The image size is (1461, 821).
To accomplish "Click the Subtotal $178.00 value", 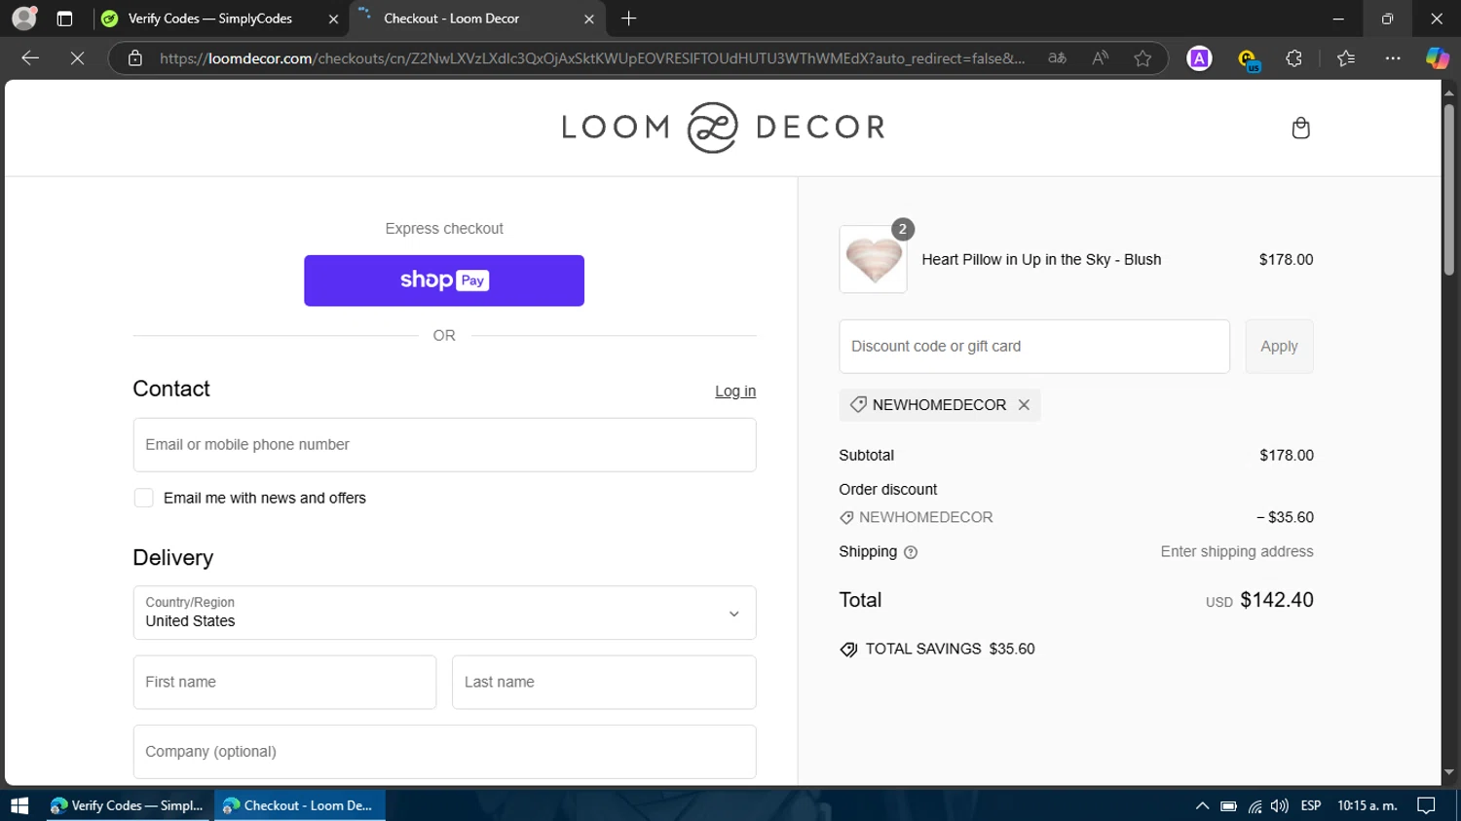I will (1286, 456).
